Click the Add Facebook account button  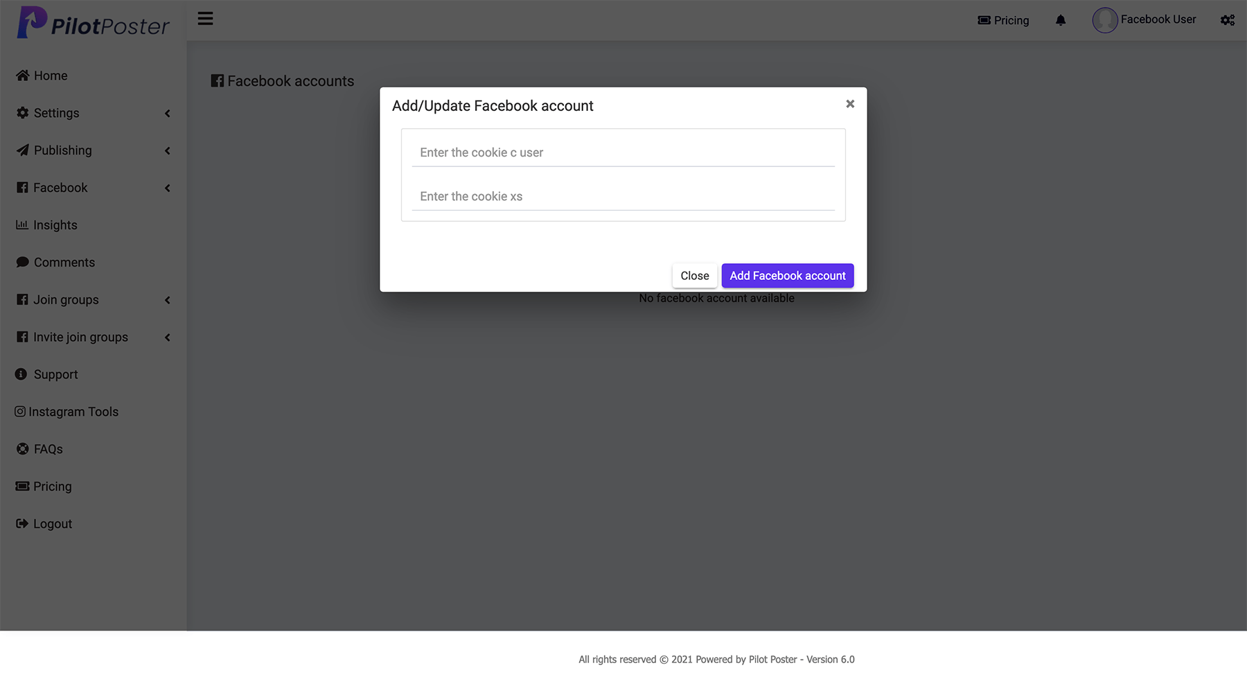788,276
